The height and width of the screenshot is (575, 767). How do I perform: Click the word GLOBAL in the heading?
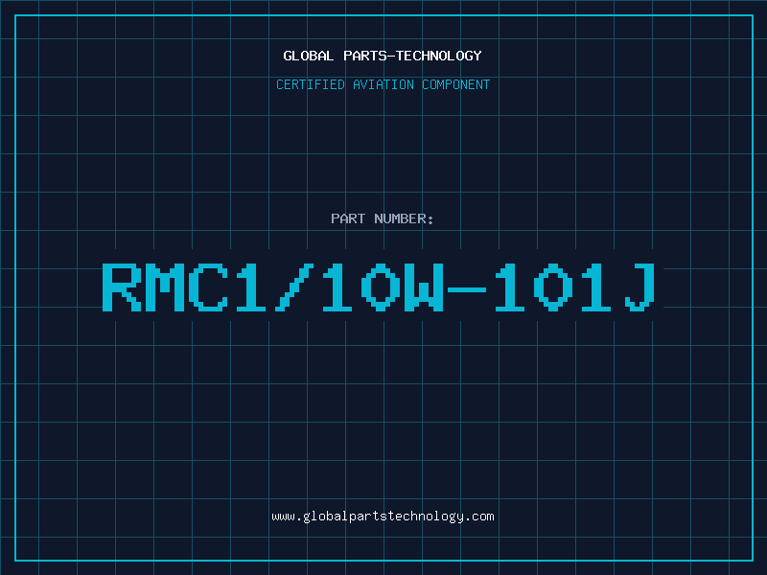(309, 56)
